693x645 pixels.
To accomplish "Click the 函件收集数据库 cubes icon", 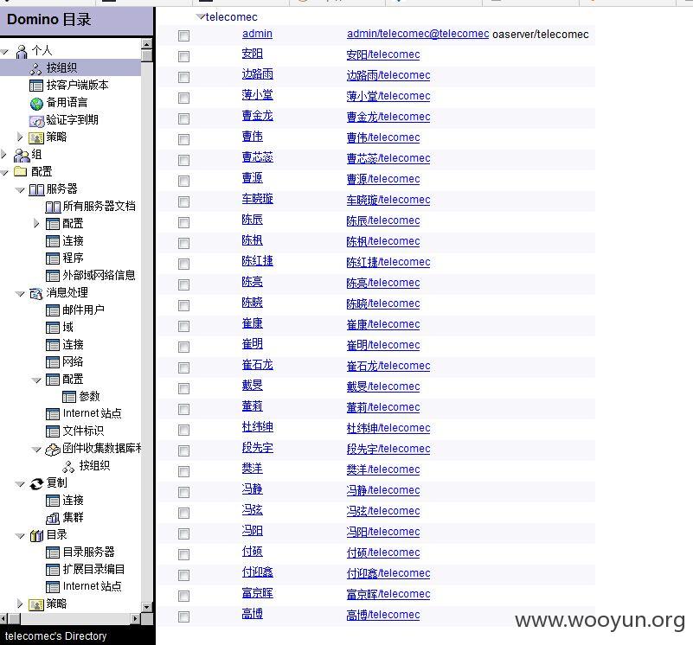I will pyautogui.click(x=53, y=450).
